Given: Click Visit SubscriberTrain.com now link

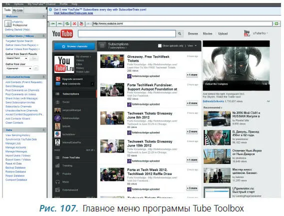Looking at the screenshot, I should (x=73, y=13).
